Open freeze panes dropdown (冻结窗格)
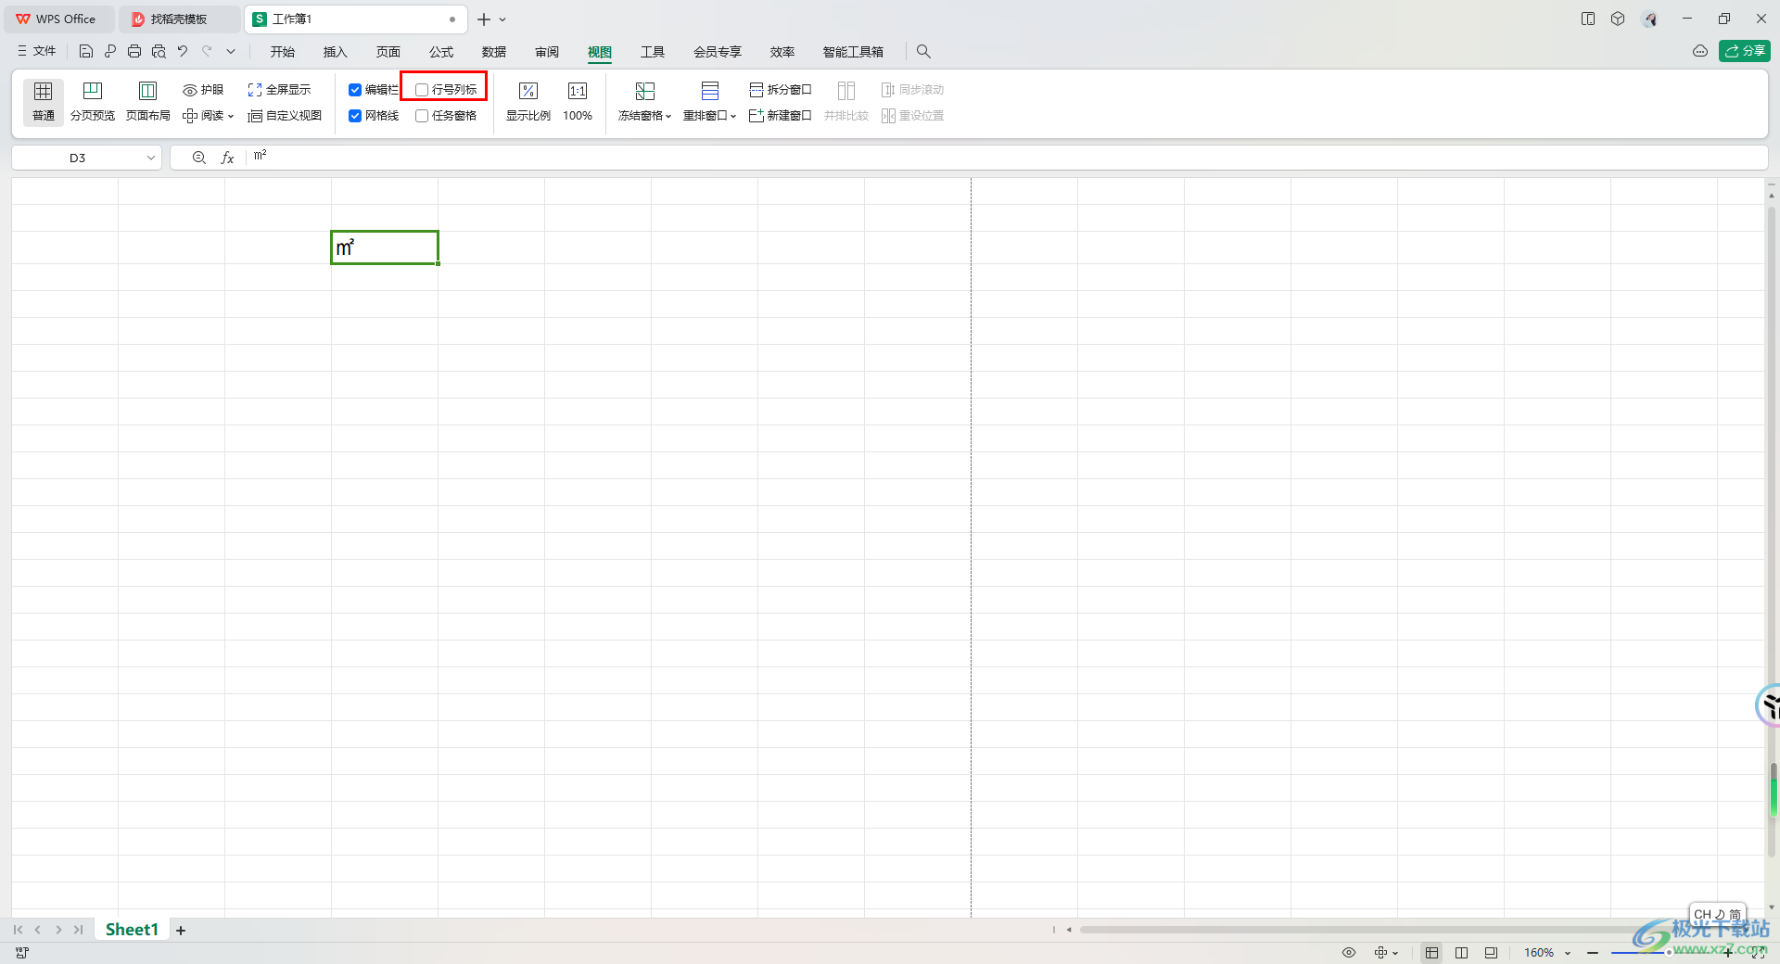1780x964 pixels. [x=644, y=102]
